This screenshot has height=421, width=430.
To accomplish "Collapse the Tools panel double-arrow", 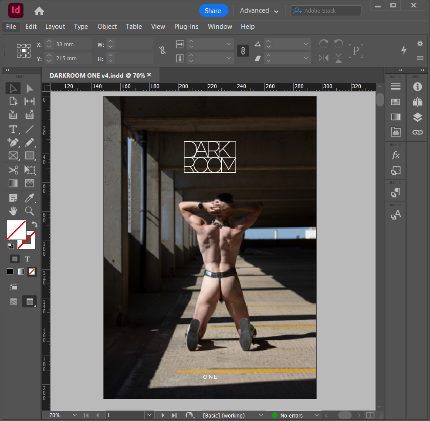I will 7,70.
